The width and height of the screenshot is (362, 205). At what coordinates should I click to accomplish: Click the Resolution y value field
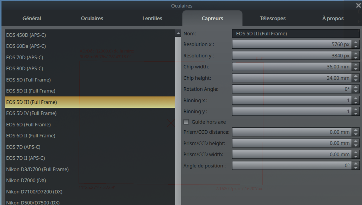292,56
